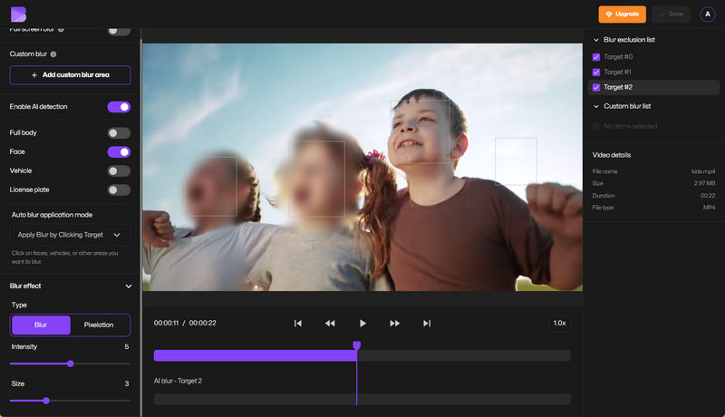The height and width of the screenshot is (417, 725).
Task: Open the Apply Blur by Clicking Target dropdown
Action: point(70,235)
